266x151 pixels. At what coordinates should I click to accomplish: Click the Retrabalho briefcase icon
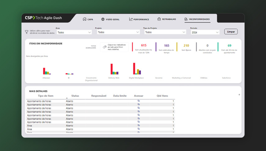coord(159,19)
